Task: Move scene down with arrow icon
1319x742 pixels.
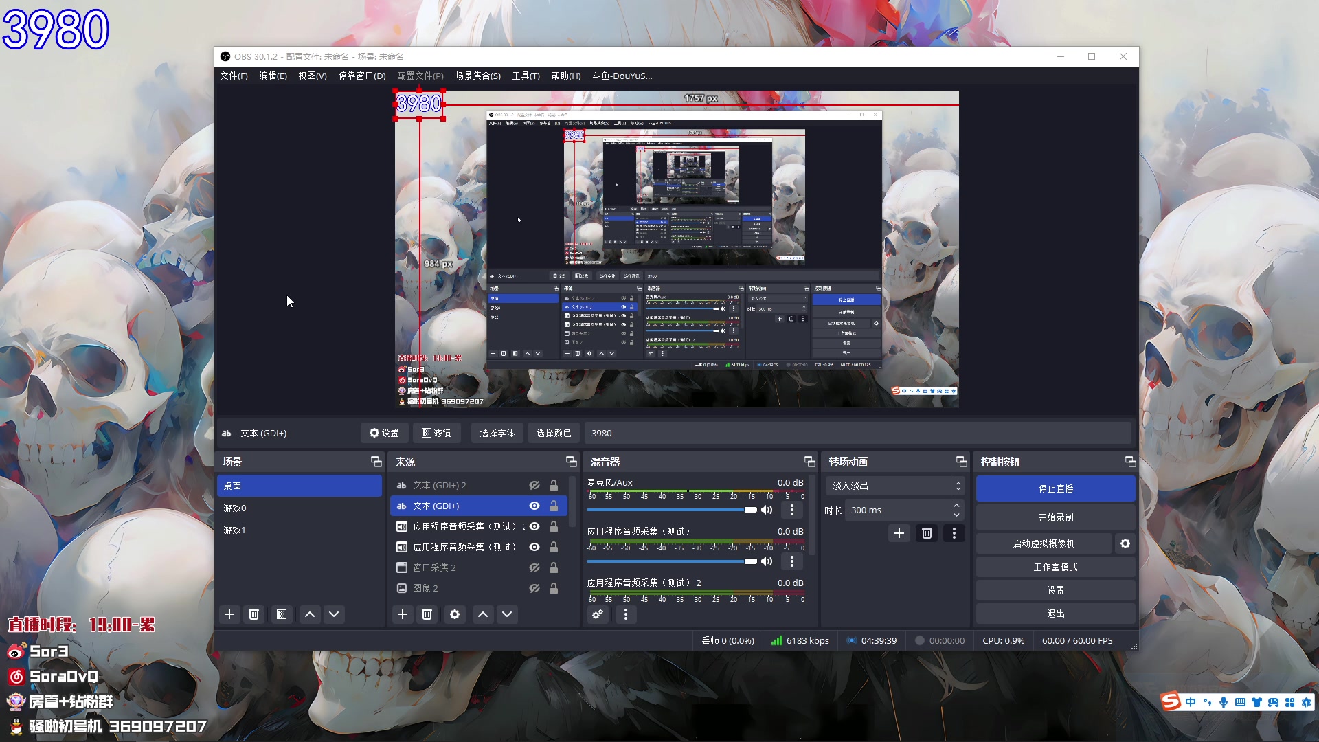Action: click(334, 614)
